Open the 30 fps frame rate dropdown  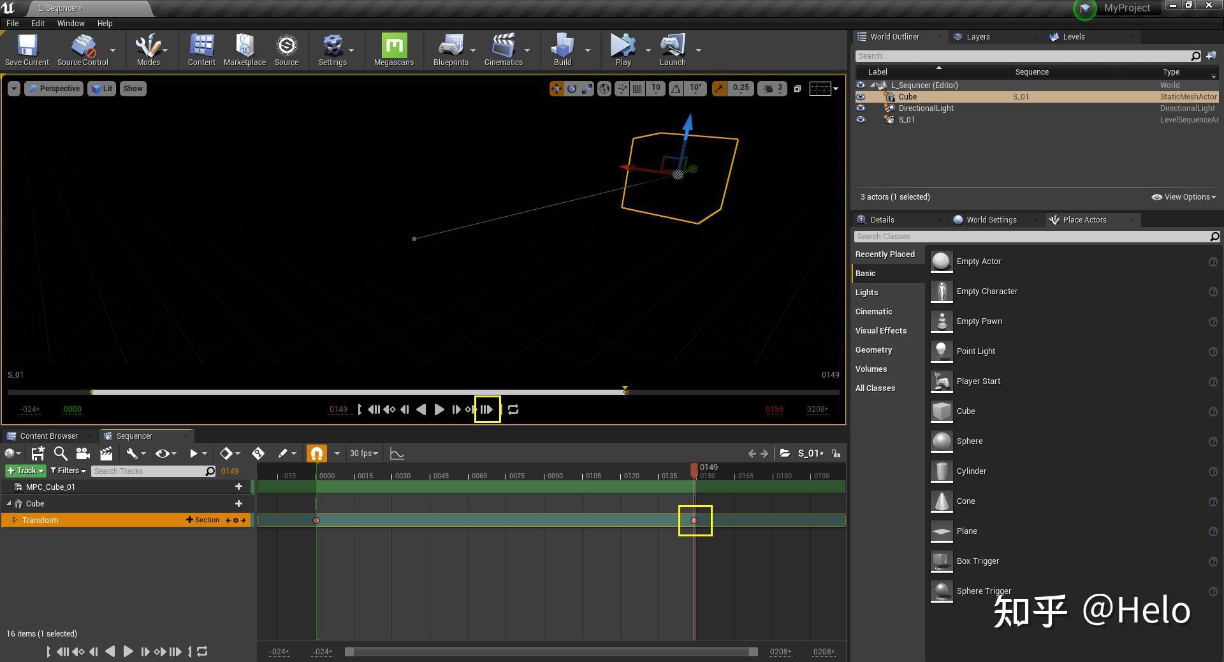coord(363,453)
